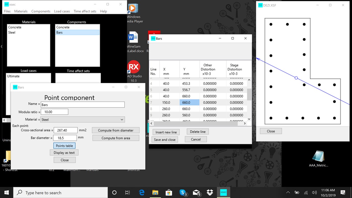The width and height of the screenshot is (352, 198).
Task: Insert a new line in the Bars table
Action: pyautogui.click(x=166, y=132)
